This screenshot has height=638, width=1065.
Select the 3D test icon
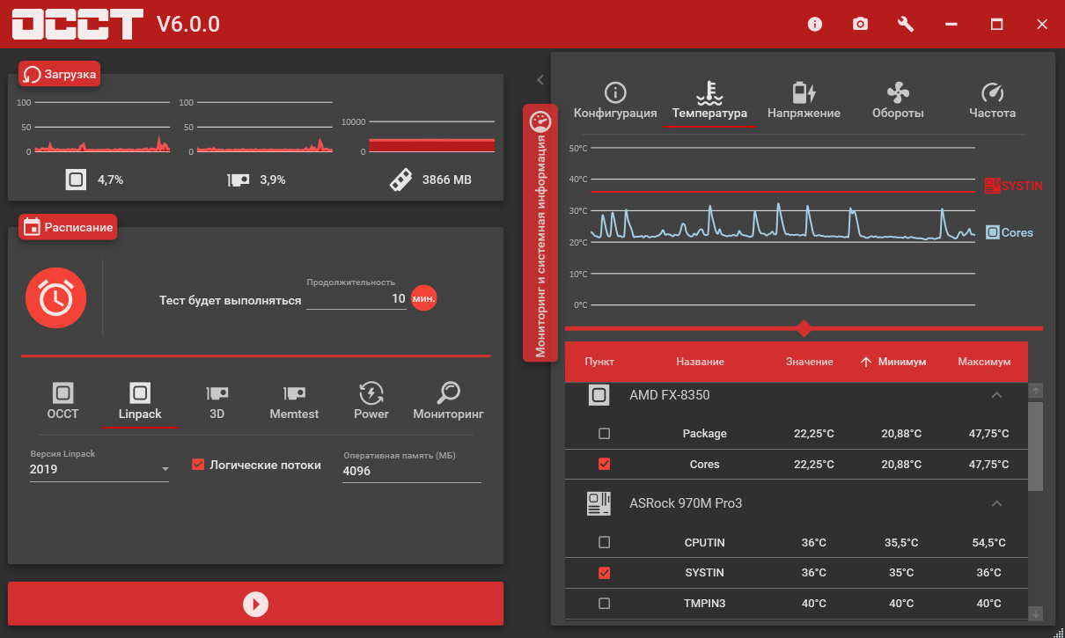217,392
